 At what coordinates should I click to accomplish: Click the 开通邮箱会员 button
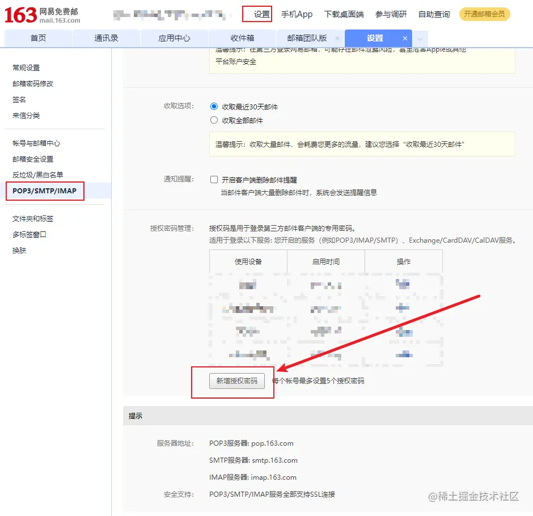pos(484,14)
